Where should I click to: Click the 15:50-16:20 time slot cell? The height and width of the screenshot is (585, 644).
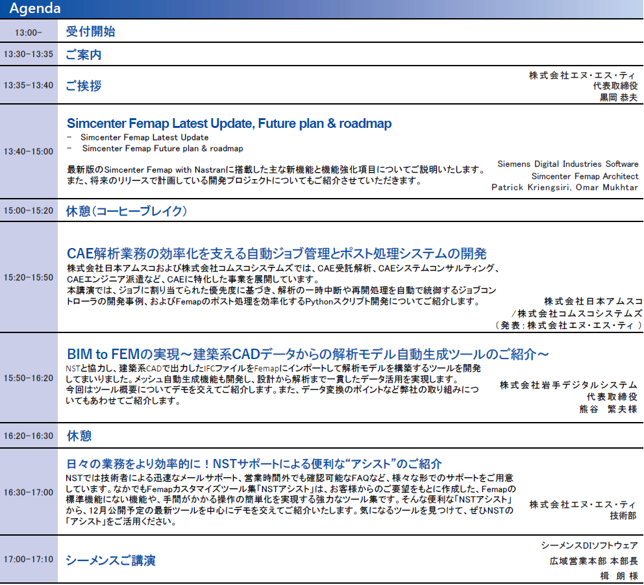click(x=29, y=378)
